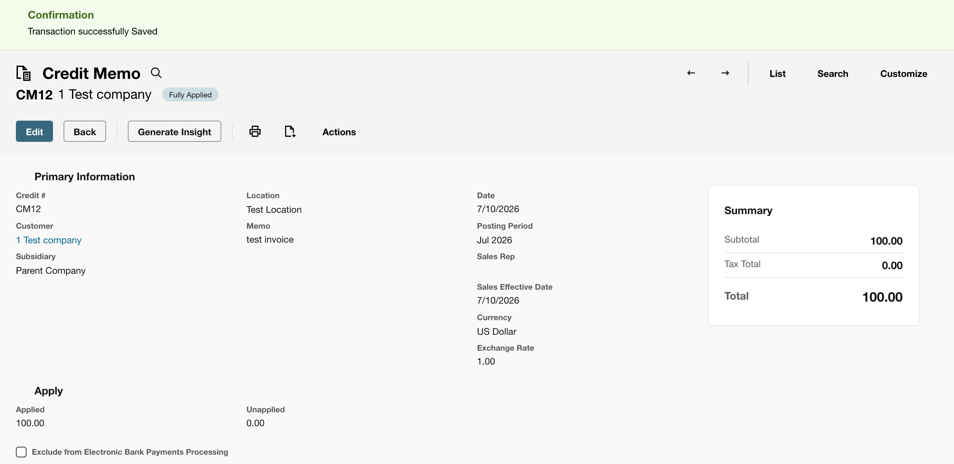The width and height of the screenshot is (954, 464).
Task: Click the Total amount in Summary
Action: (882, 297)
